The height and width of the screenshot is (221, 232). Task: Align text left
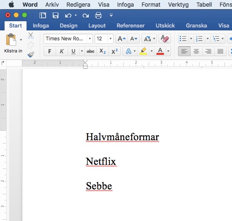click(x=184, y=51)
